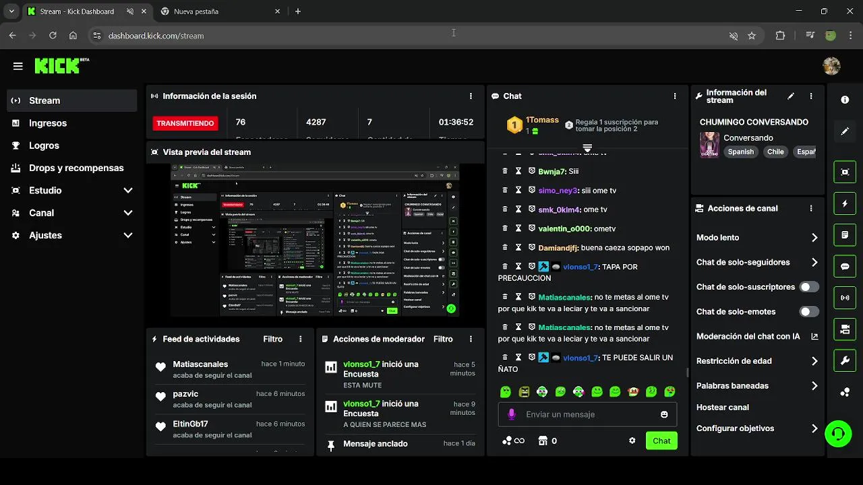Enable Chat de solo-suscriptores toggle
This screenshot has height=485, width=863.
coord(809,287)
